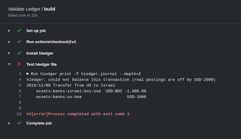
Task: Click log line number 4
Action: [20, 80]
